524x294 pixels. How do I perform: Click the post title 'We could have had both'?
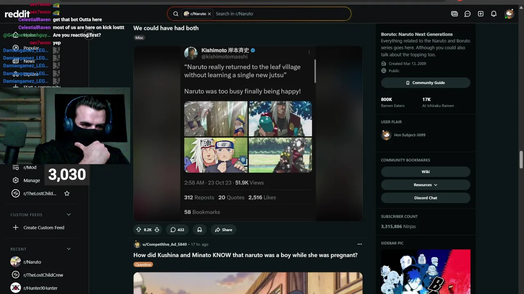pos(166,28)
